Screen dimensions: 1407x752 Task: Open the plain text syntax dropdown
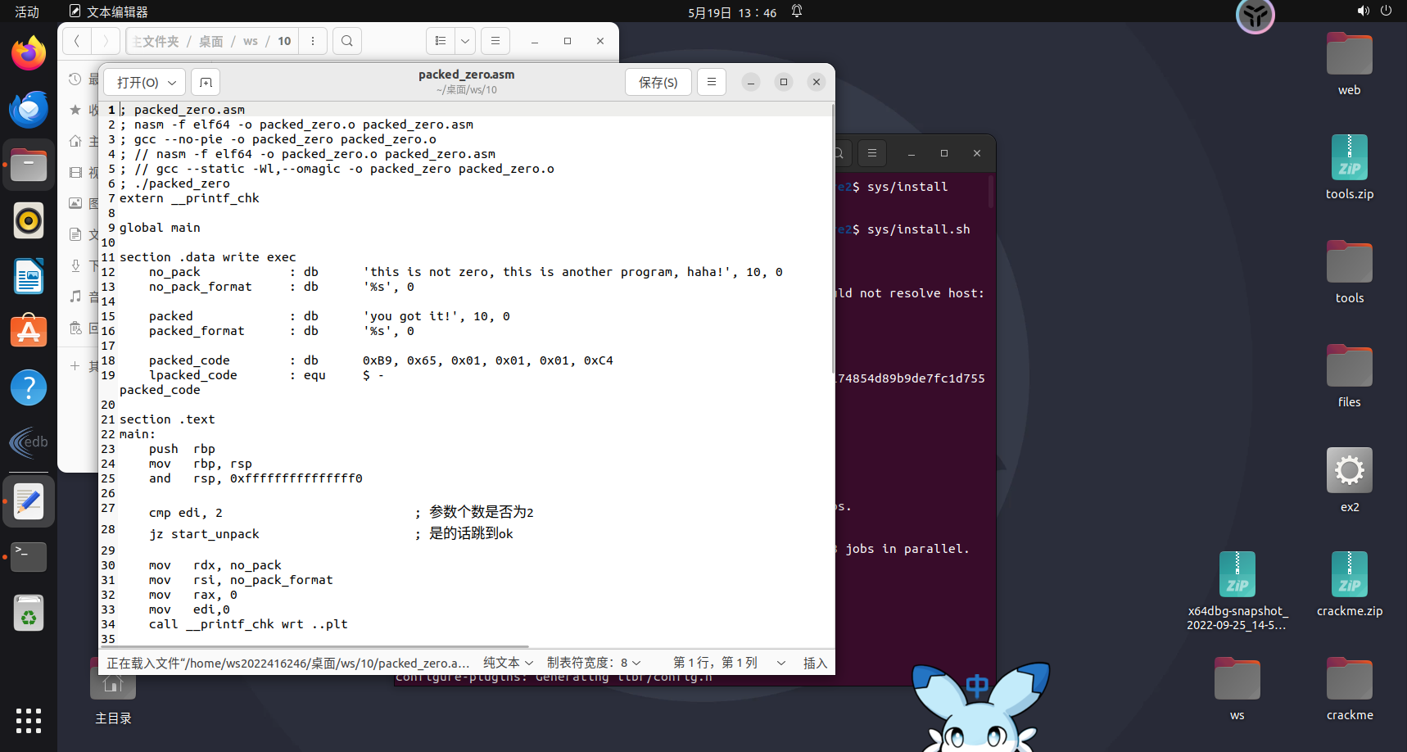coord(508,663)
